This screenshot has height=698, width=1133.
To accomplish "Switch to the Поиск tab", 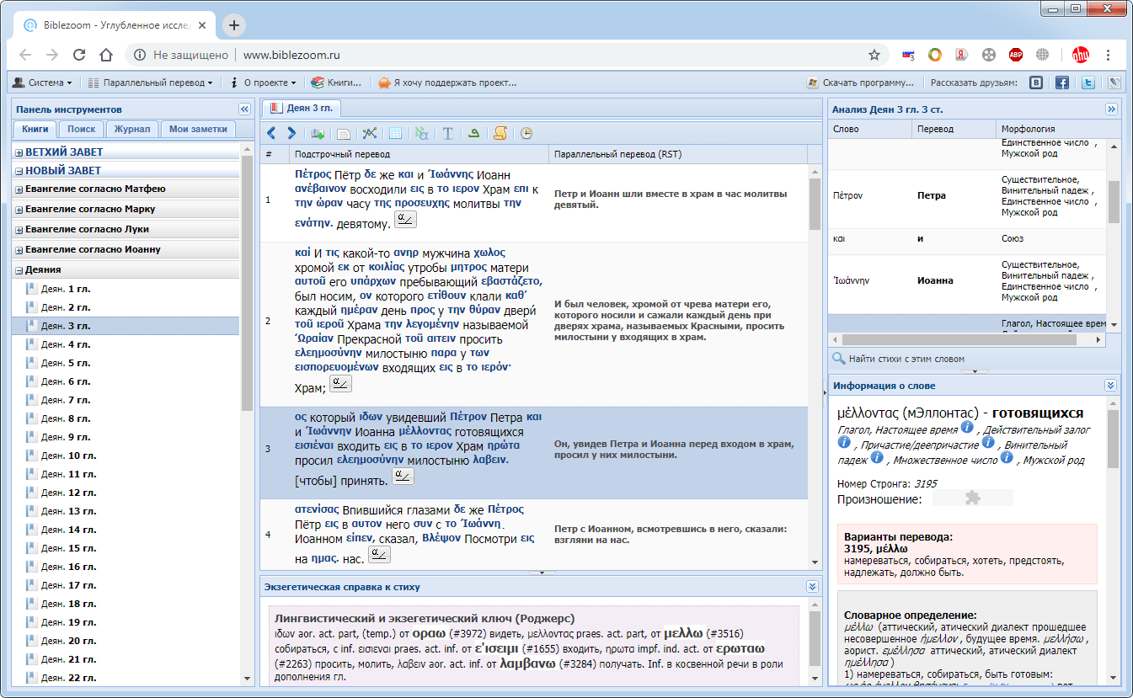I will (82, 129).
